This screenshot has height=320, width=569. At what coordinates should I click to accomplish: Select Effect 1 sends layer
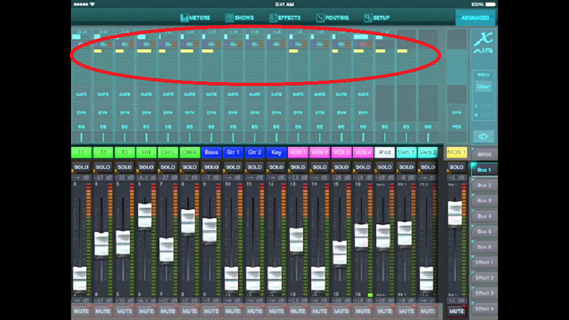point(484,263)
